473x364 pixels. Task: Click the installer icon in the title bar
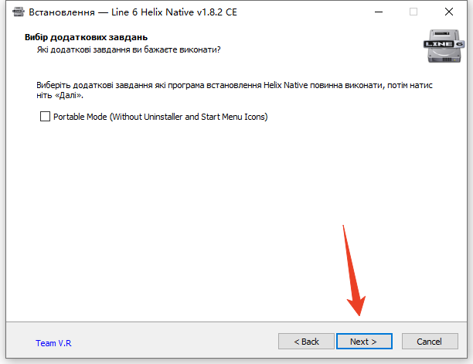click(14, 12)
